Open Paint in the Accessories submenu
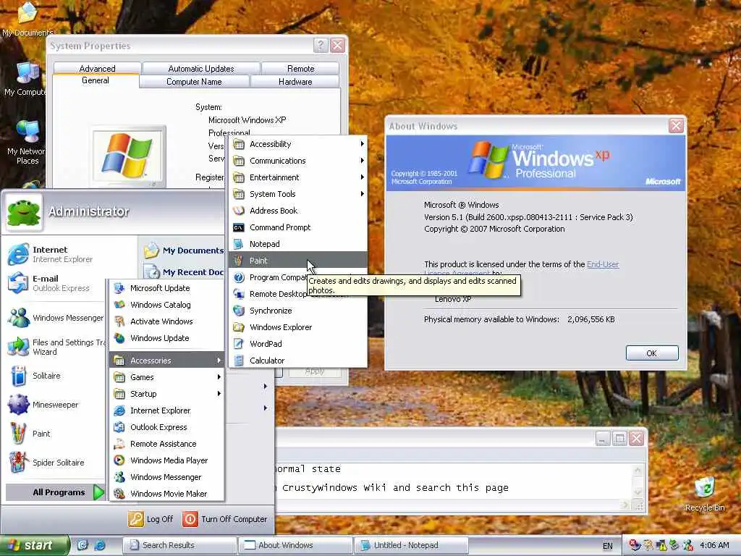Image resolution: width=741 pixels, height=556 pixels. point(297,261)
